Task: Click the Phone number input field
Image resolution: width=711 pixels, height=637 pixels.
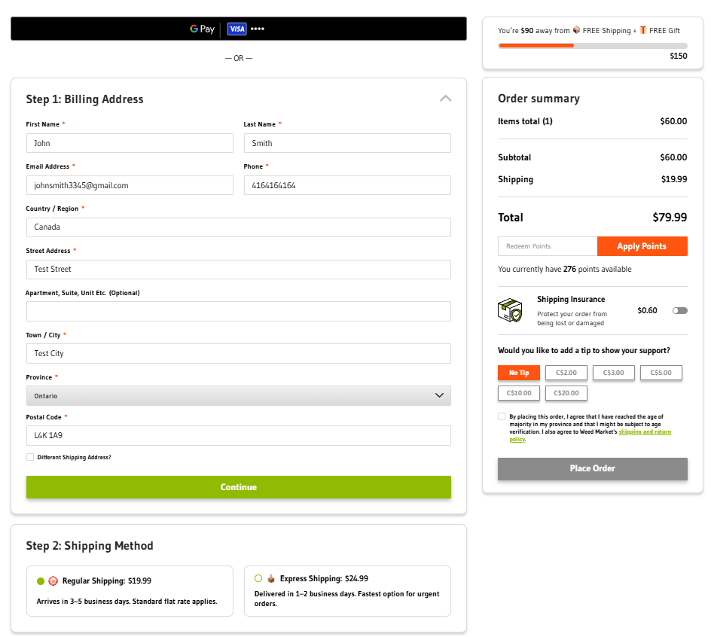Action: pyautogui.click(x=347, y=185)
